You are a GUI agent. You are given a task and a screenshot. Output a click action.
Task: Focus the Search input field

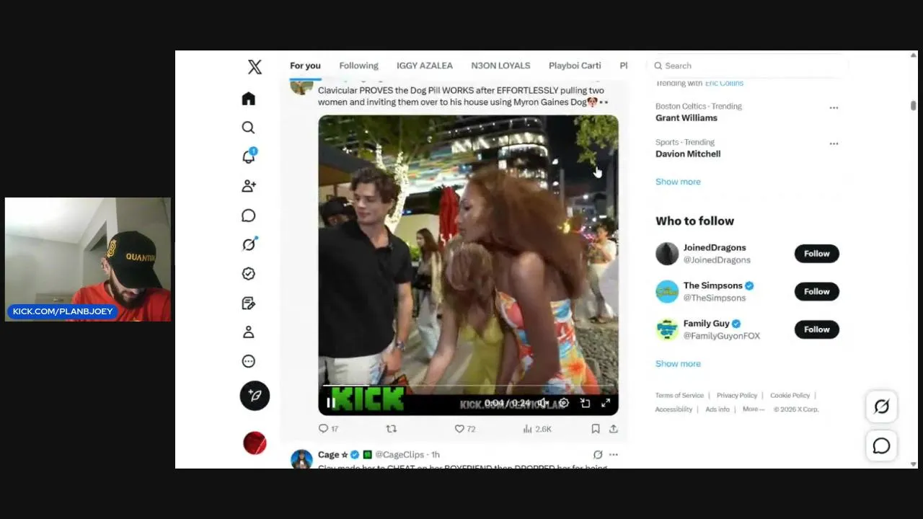(x=748, y=66)
